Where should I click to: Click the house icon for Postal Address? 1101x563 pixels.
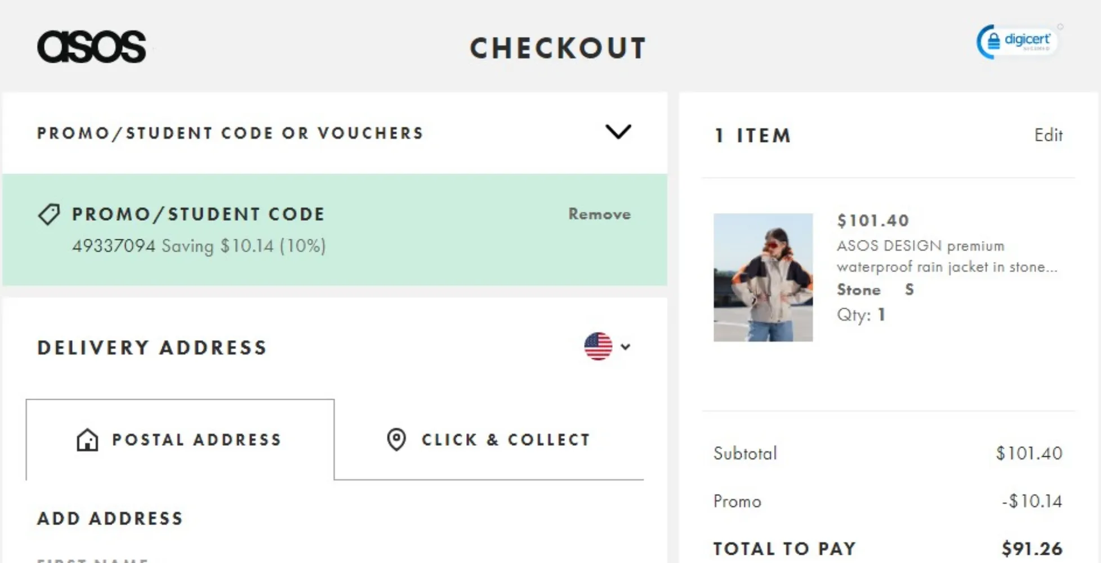(87, 440)
